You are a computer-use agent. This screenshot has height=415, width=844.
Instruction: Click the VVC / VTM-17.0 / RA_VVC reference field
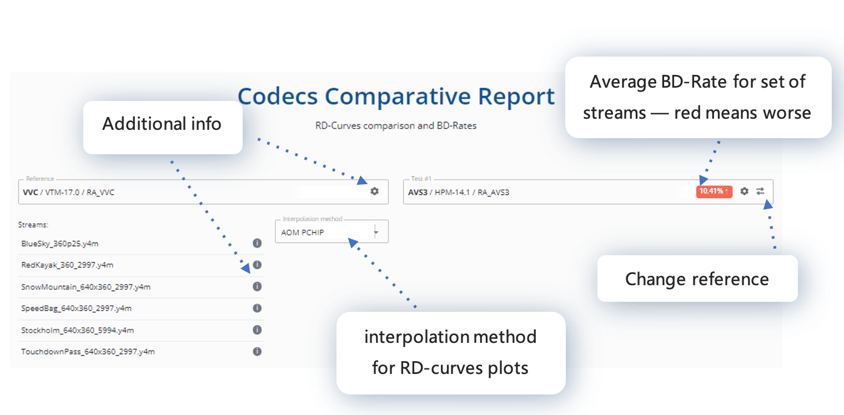coord(203,191)
